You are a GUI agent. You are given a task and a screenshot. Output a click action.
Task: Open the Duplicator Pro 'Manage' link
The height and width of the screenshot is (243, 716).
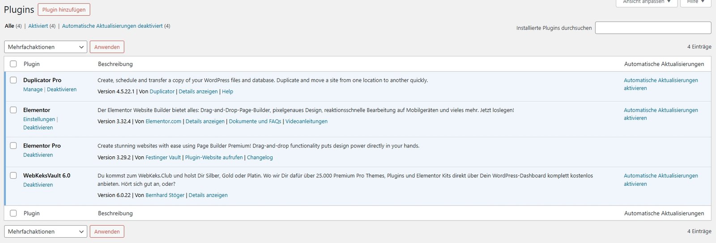33,89
